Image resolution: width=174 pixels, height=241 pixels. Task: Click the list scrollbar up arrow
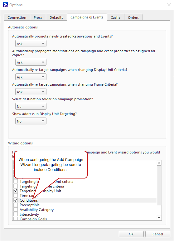point(159,163)
